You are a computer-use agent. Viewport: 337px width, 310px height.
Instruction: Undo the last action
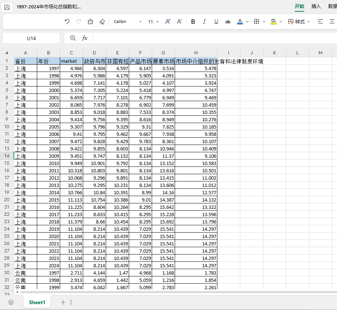click(67, 22)
